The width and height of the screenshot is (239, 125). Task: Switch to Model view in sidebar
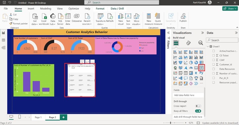(3, 48)
